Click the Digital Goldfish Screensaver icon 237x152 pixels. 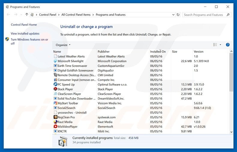pos(55,70)
